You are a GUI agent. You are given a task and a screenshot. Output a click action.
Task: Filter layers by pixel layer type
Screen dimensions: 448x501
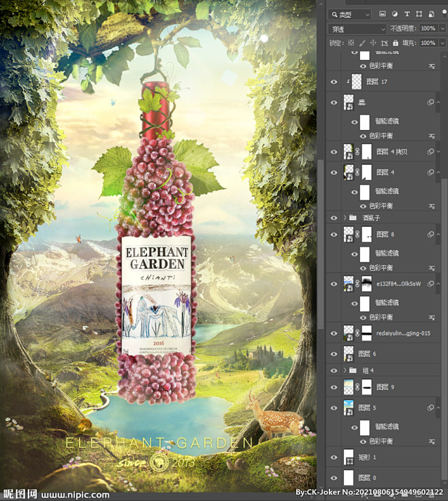point(382,14)
